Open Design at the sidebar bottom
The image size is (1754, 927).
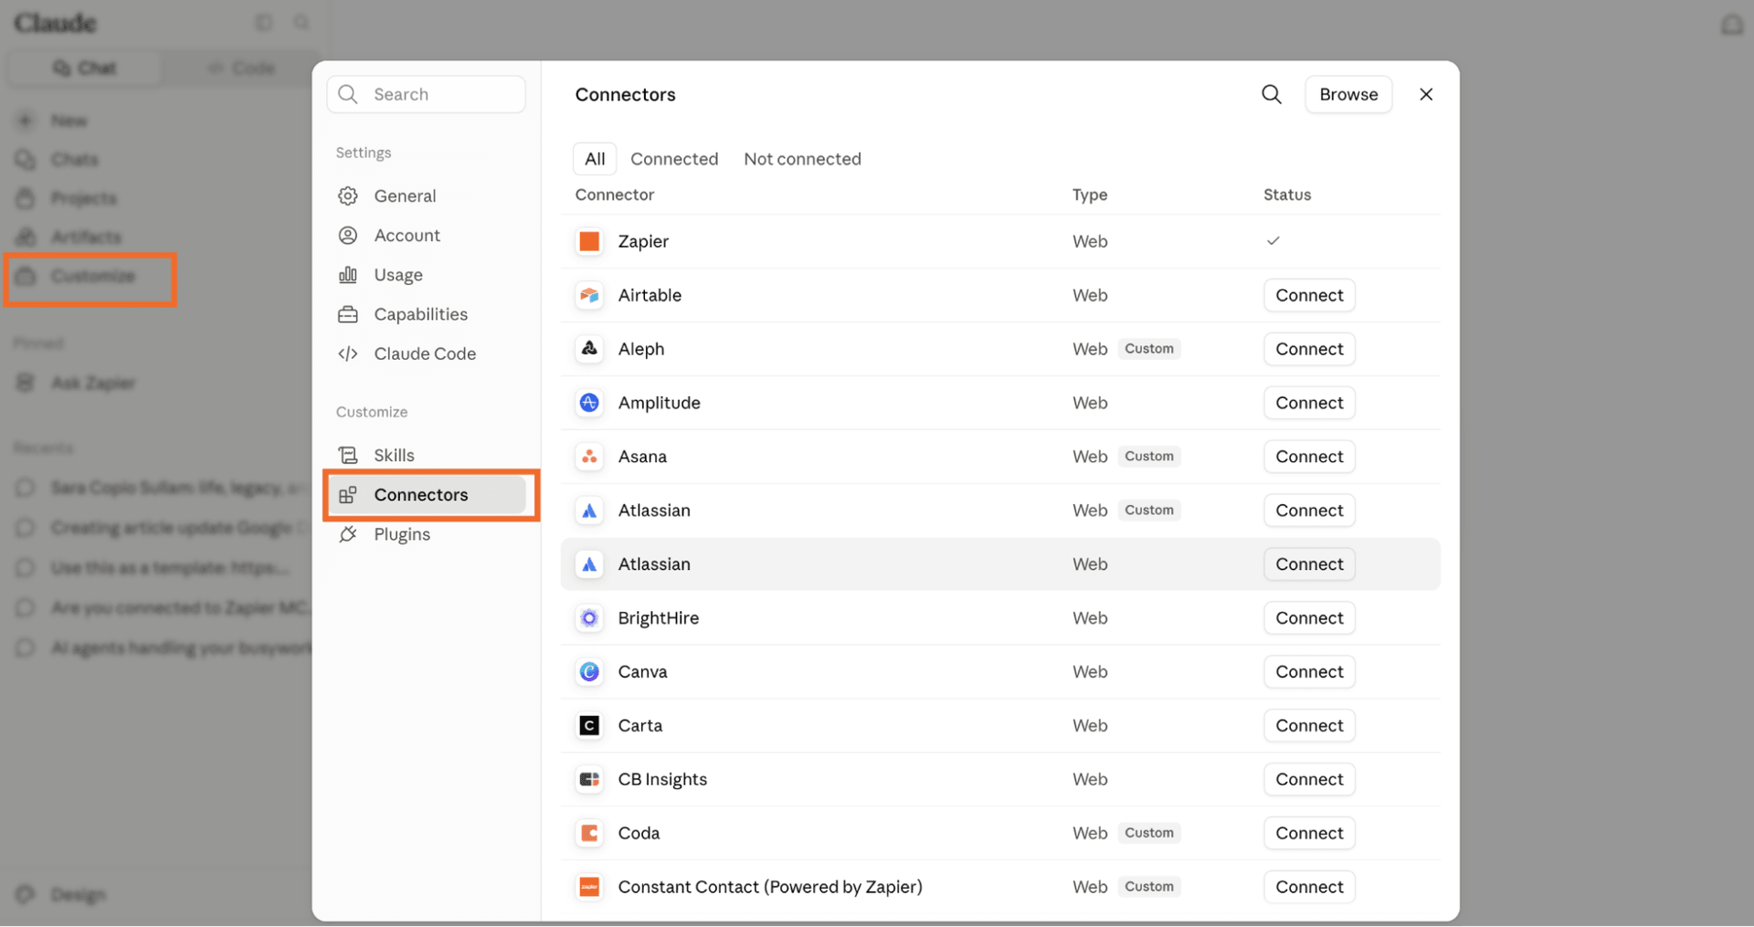[x=77, y=895]
